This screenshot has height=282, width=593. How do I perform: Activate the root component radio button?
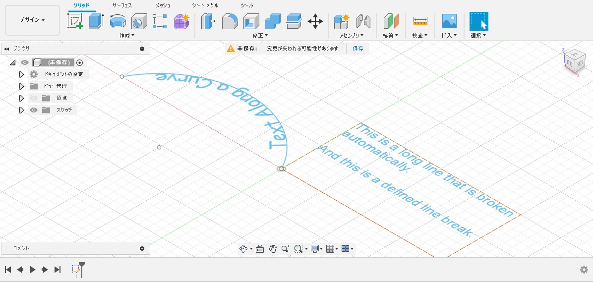tap(79, 63)
